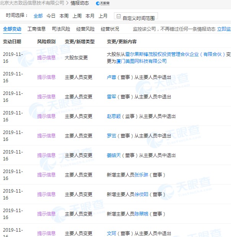Open profile link for 姜皓天
Screen dimensions: 231x237
click(x=114, y=155)
